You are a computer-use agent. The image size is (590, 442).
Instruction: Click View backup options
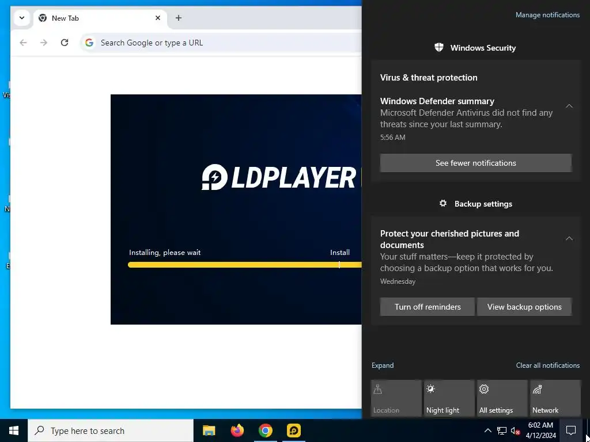point(524,307)
